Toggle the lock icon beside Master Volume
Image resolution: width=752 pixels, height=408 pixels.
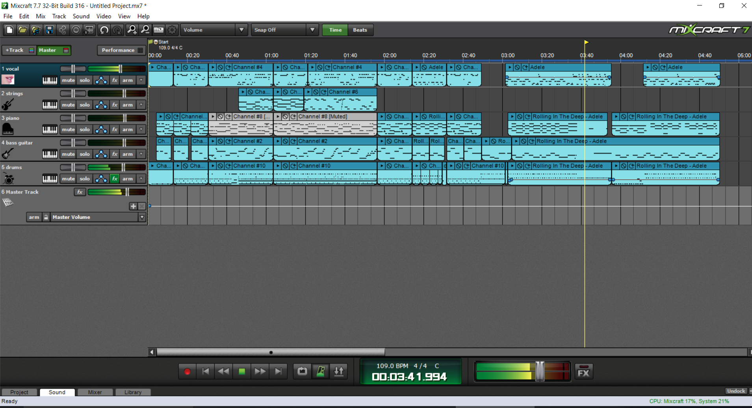(46, 217)
